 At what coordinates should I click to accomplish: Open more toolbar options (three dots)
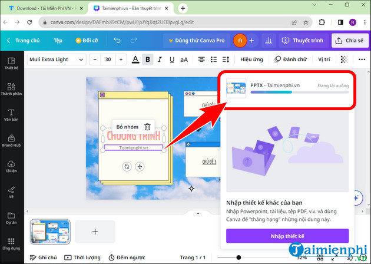(362, 60)
